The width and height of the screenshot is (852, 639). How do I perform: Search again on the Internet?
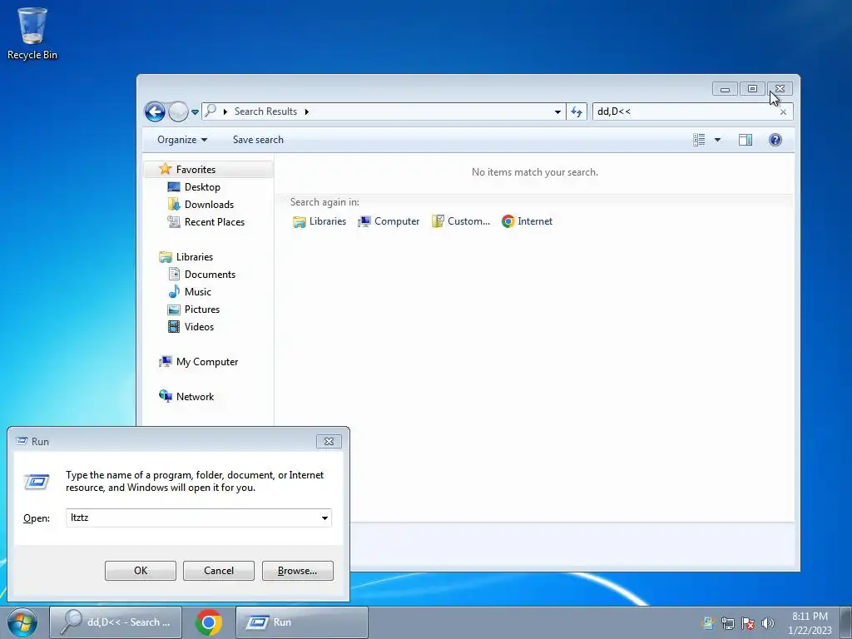(x=527, y=221)
